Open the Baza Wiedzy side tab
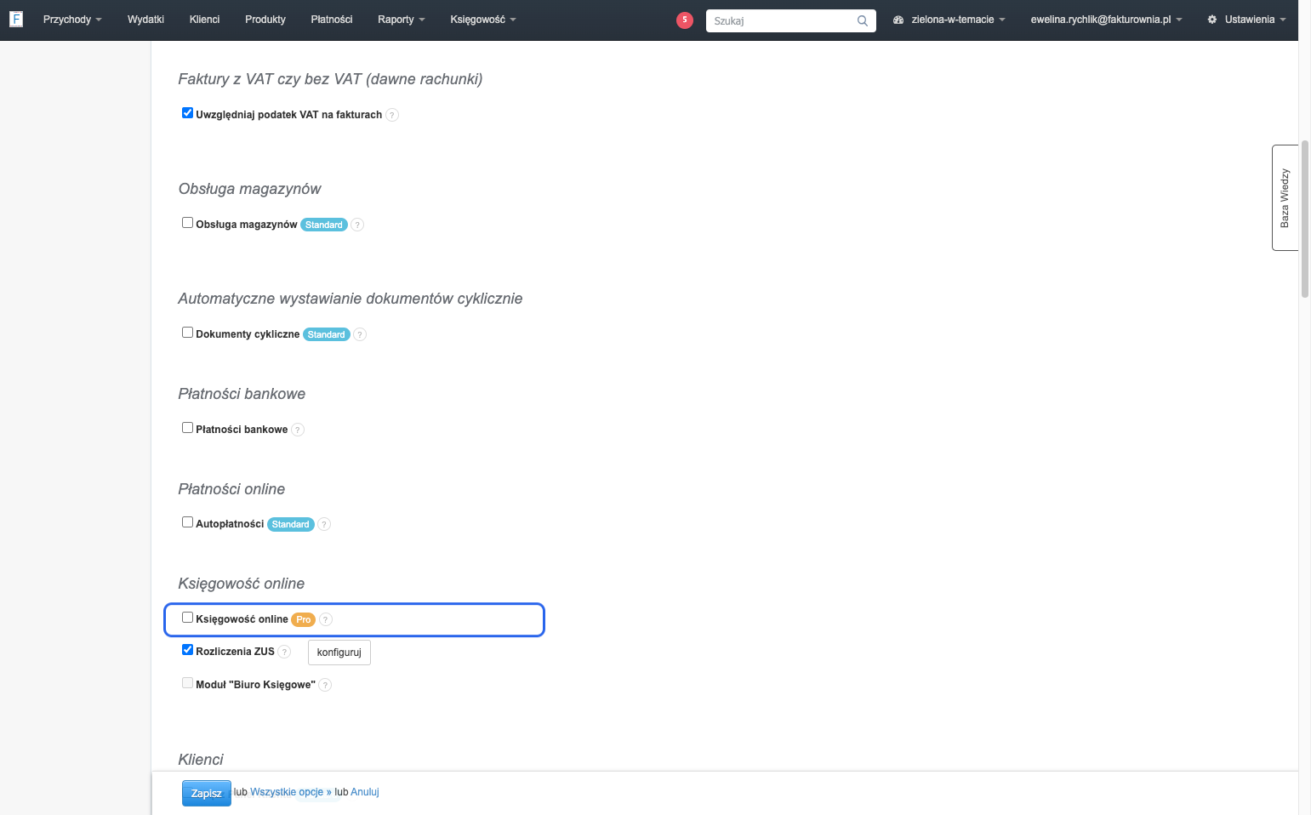This screenshot has width=1311, height=815. (1285, 197)
